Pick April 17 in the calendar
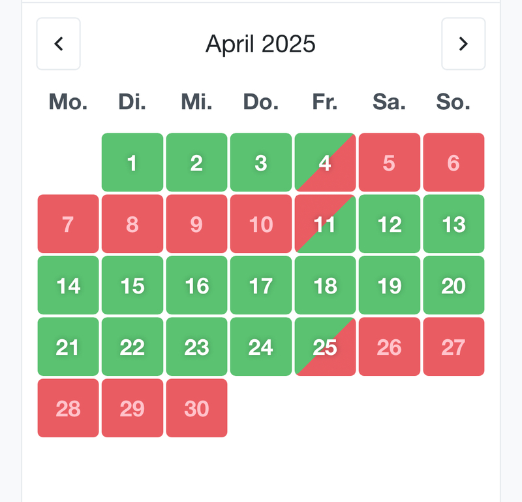This screenshot has height=502, width=522. 261,286
